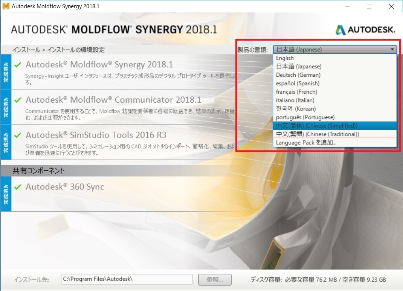Select português (Portuguese) language option
This screenshot has height=291, width=403.
(335, 117)
